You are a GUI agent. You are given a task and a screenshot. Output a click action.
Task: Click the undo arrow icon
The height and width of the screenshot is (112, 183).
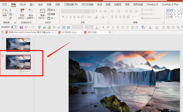tap(26, 28)
